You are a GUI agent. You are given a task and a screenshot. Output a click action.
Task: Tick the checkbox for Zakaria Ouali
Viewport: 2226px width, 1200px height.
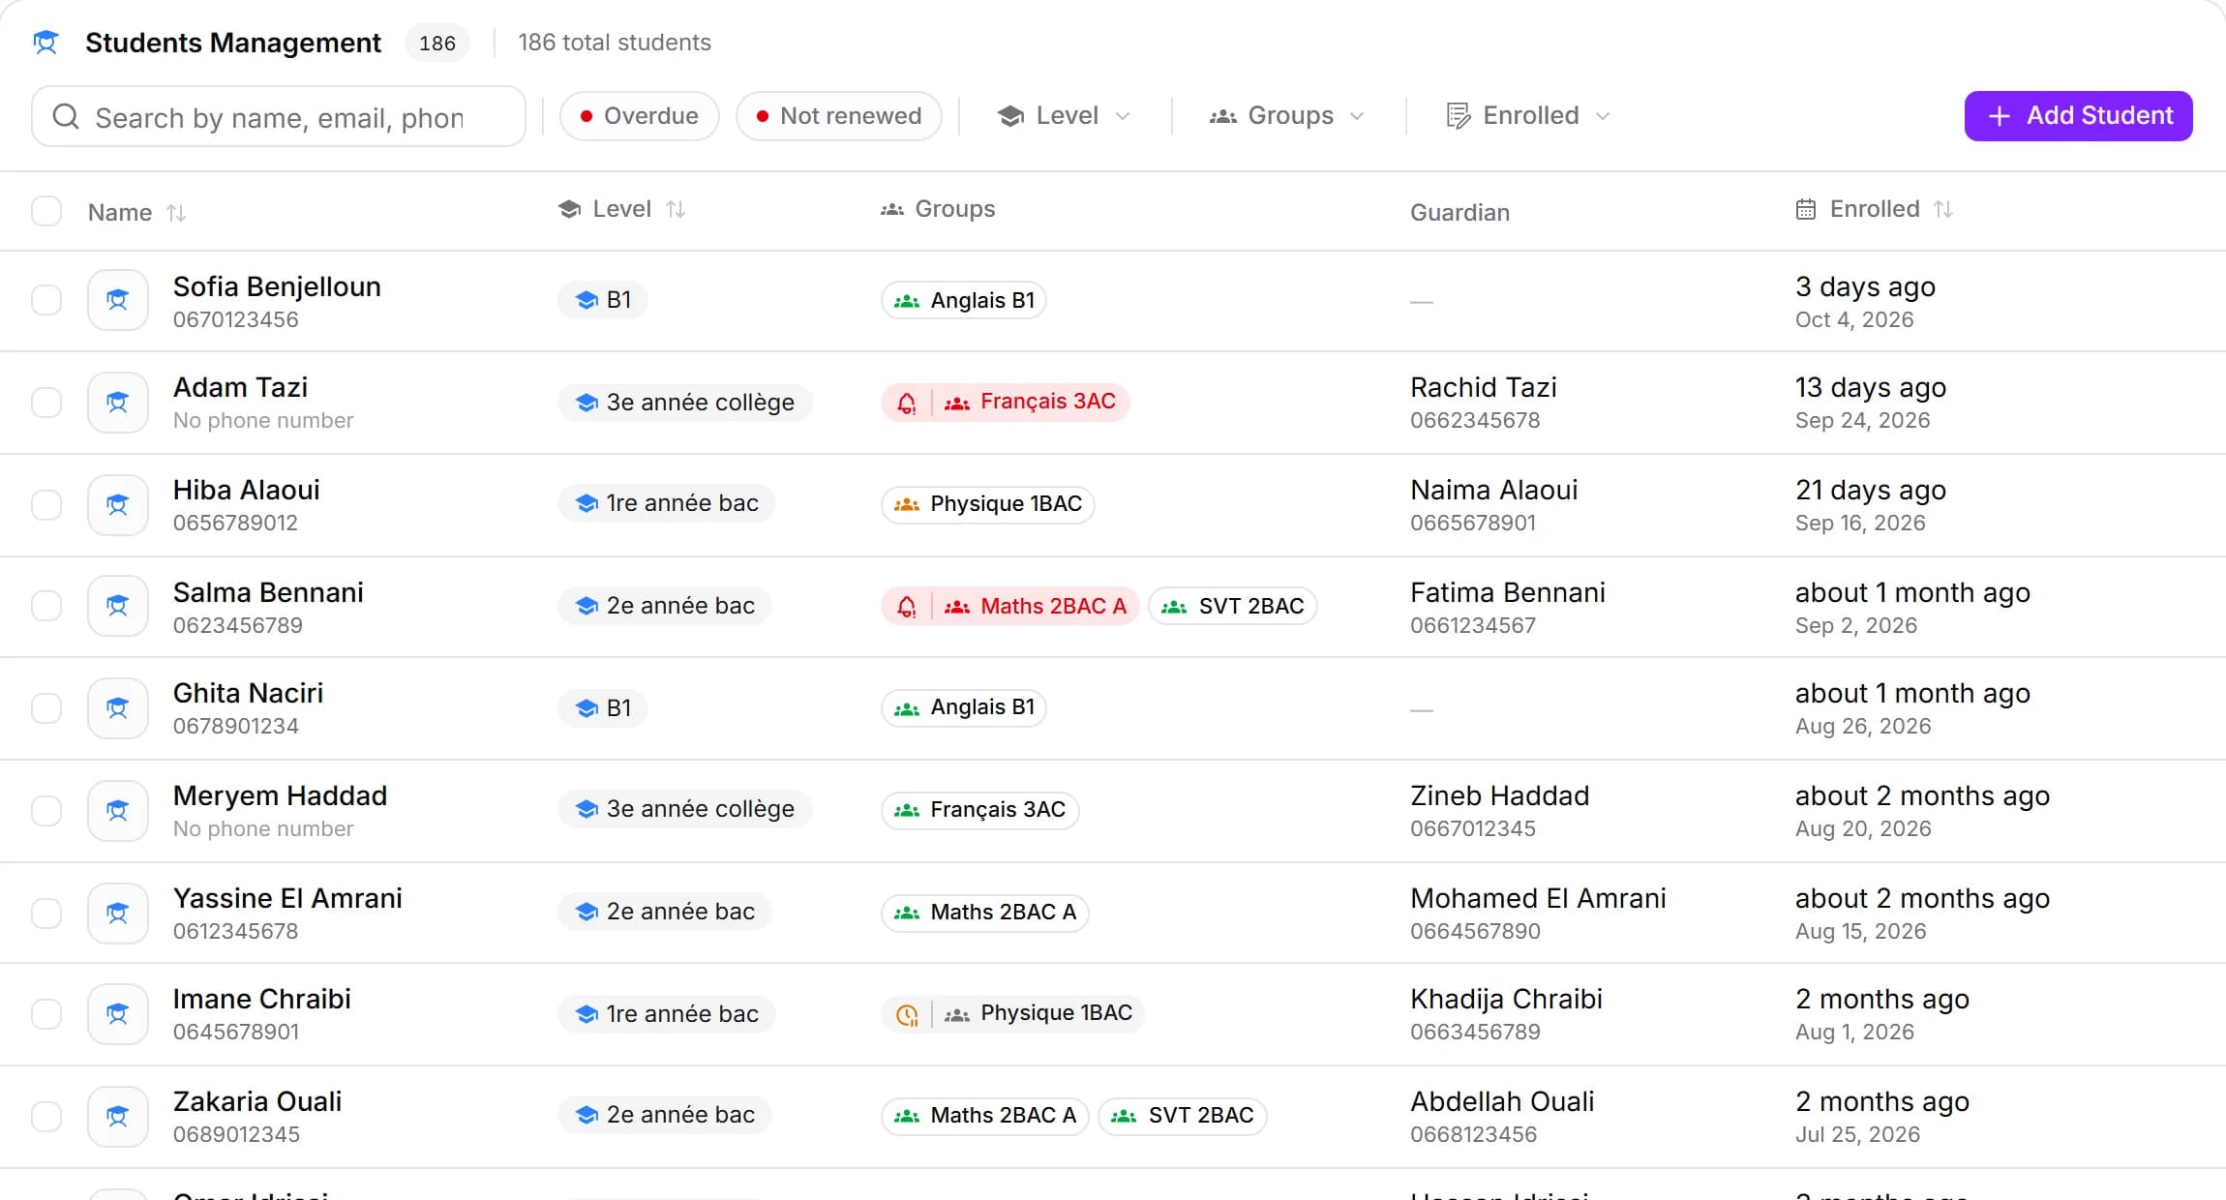pyautogui.click(x=46, y=1116)
